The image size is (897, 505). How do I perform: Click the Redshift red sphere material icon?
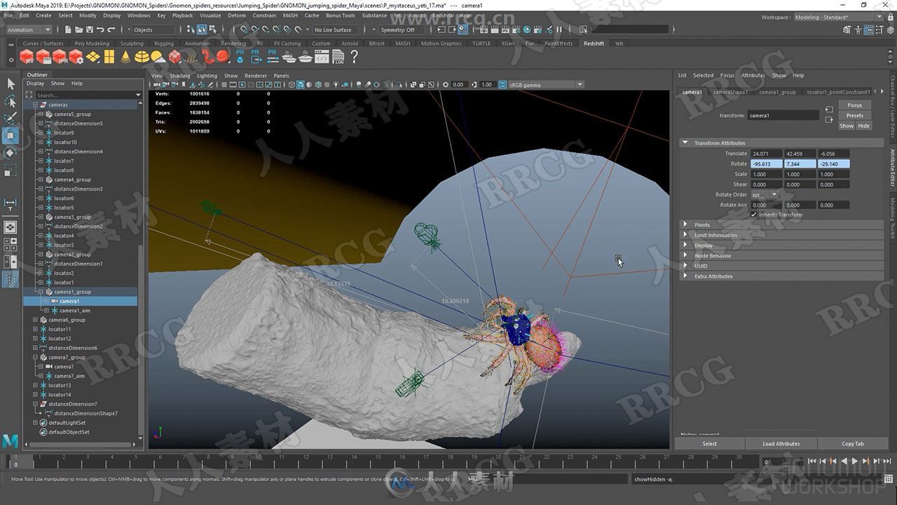click(x=224, y=56)
